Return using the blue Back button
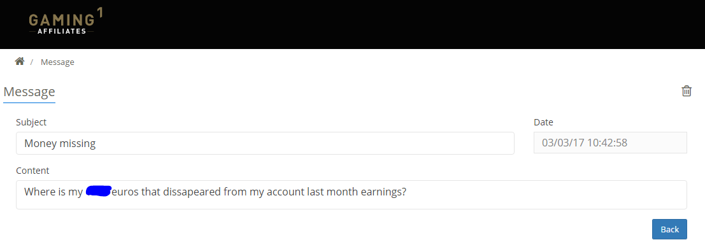The width and height of the screenshot is (705, 247). (x=669, y=229)
